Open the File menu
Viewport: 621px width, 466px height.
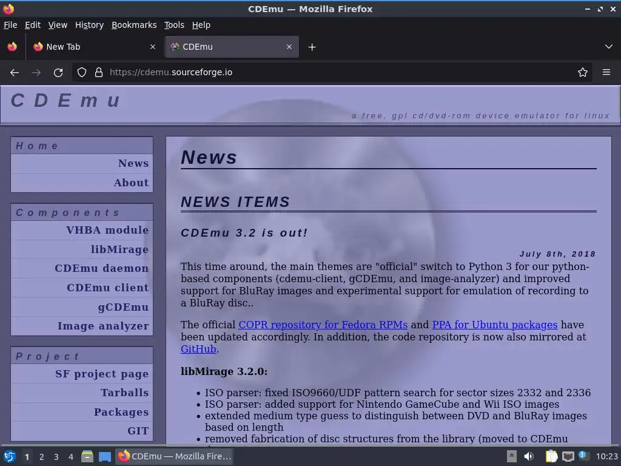click(x=10, y=25)
